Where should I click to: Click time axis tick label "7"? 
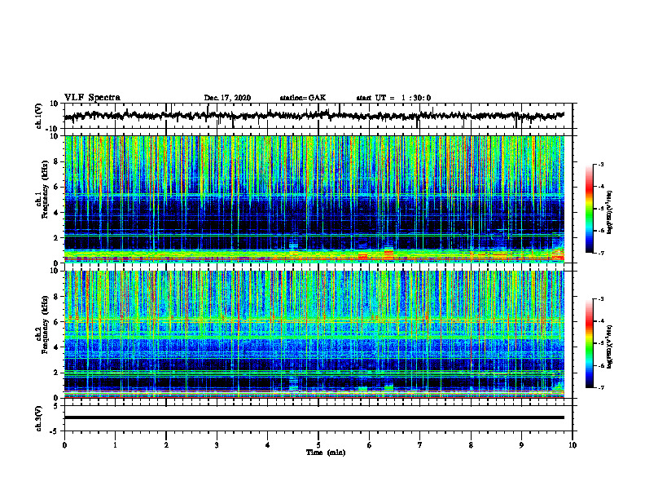[x=420, y=445]
